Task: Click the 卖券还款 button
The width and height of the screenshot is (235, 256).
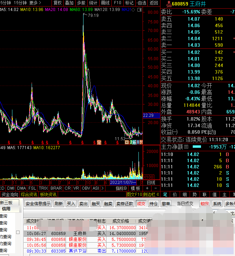Action: [125, 203]
